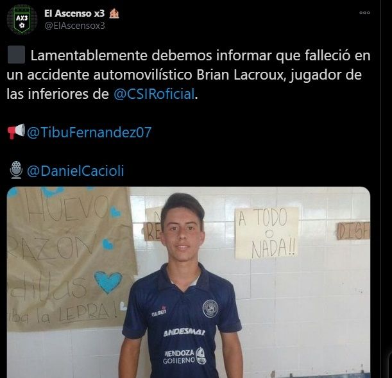This screenshot has height=378, width=392.
Task: Open the attached photo of the player
Action: coord(189,282)
